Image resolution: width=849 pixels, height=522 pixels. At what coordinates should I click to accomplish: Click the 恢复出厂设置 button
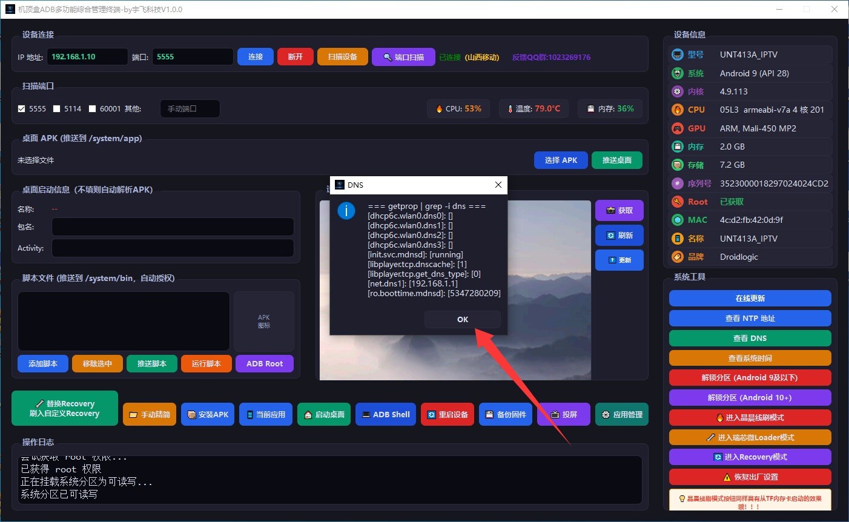pyautogui.click(x=750, y=477)
